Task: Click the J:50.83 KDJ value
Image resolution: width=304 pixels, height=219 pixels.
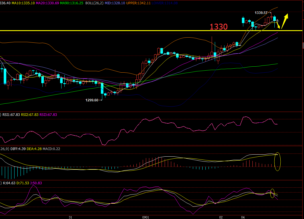Action: pos(36,183)
